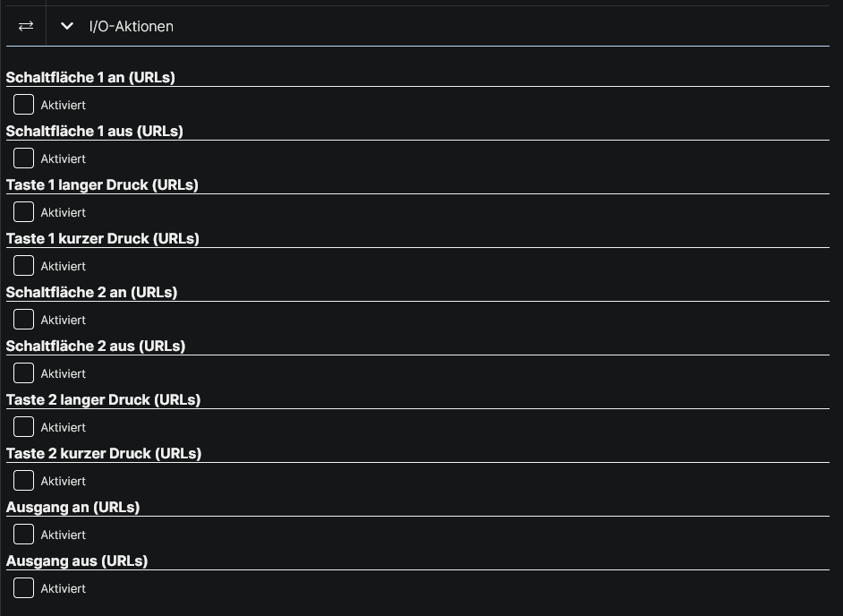Viewport: 843px width, 616px height.
Task: Select the Taste 1 langer Druck heading
Action: pos(102,185)
